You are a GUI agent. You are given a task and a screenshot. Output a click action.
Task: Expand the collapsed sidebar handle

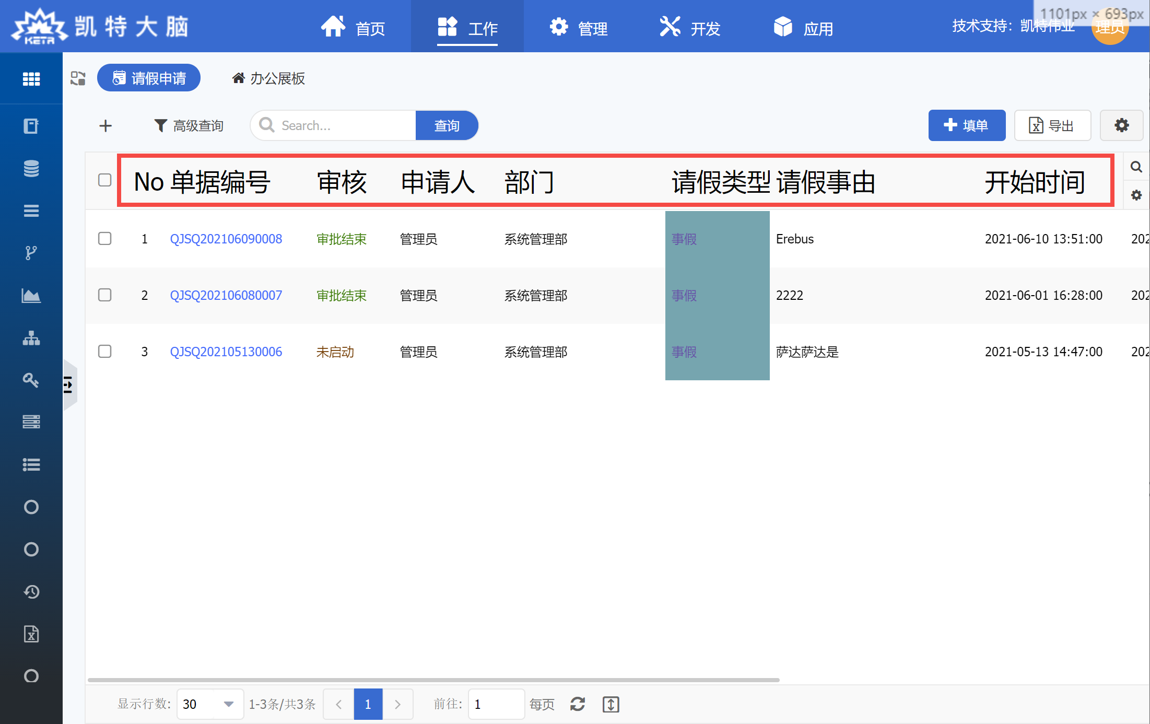69,385
